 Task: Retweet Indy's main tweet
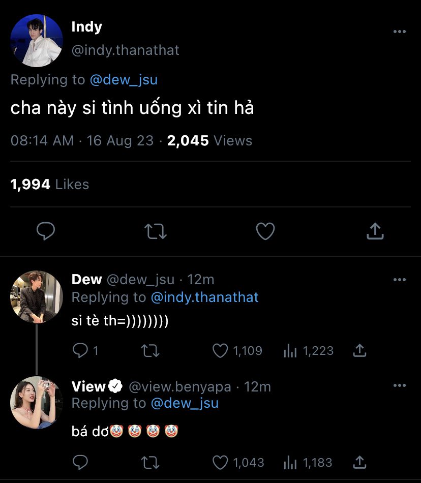(x=156, y=232)
